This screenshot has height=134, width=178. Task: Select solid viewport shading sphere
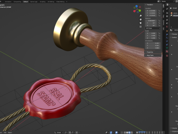pos(127,133)
